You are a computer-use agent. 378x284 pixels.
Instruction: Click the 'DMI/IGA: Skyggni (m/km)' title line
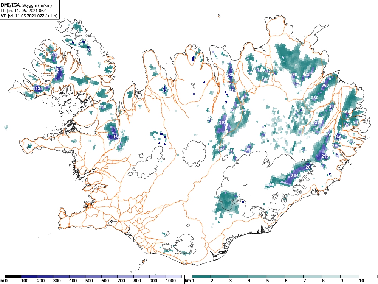coord(26,5)
